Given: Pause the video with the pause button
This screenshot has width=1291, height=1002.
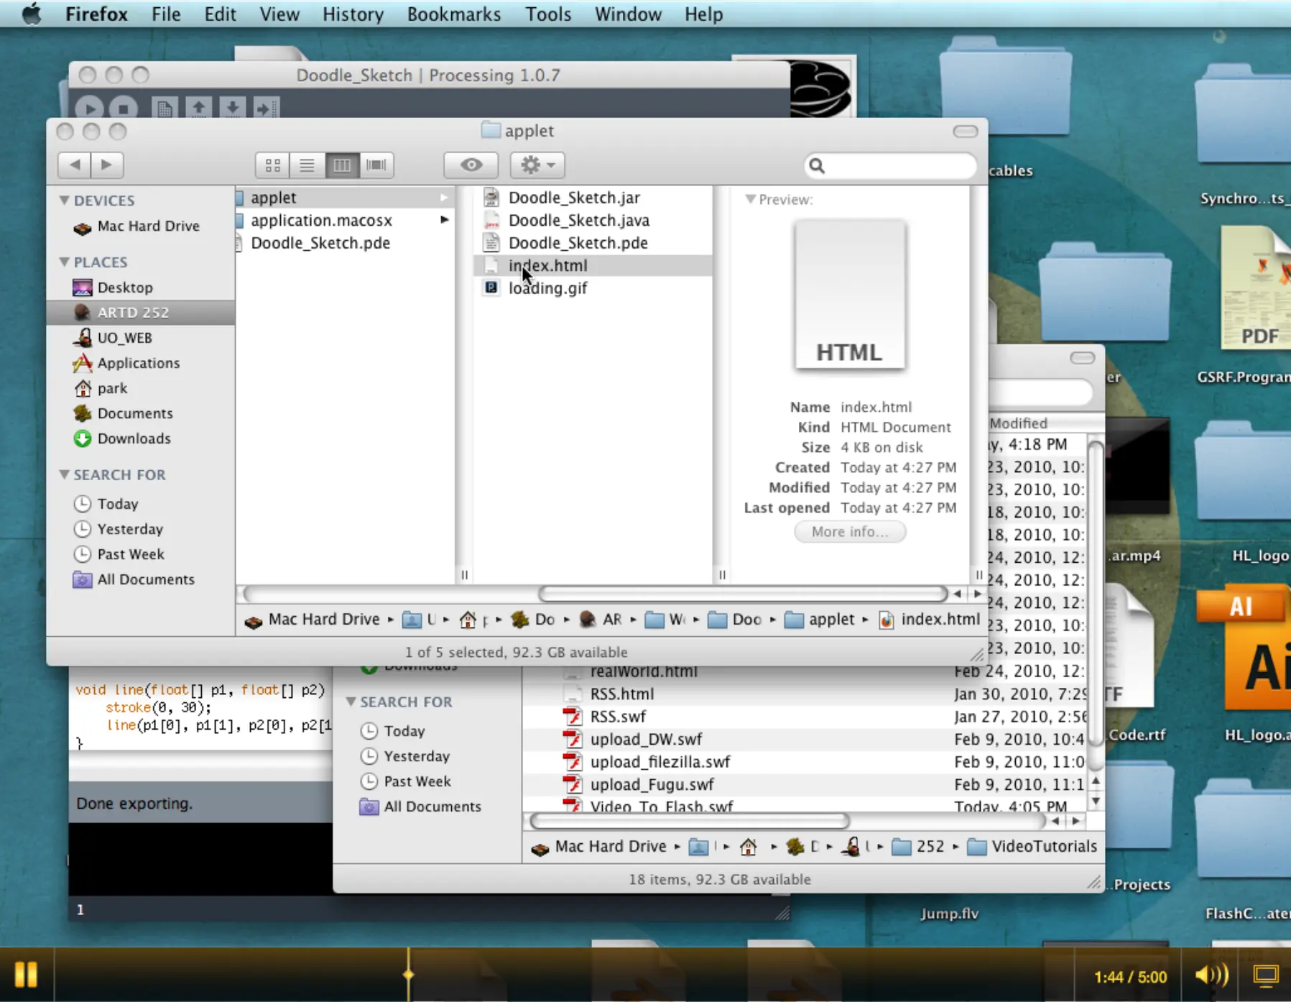Looking at the screenshot, I should pyautogui.click(x=26, y=974).
